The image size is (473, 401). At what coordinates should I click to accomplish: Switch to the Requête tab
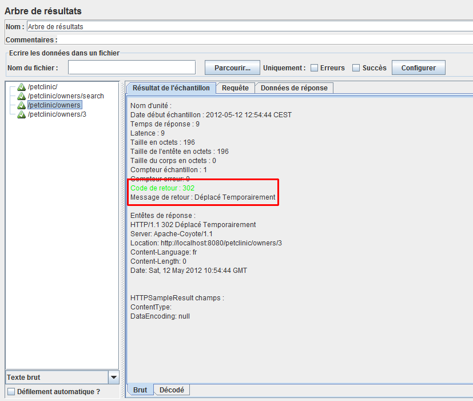click(x=235, y=88)
